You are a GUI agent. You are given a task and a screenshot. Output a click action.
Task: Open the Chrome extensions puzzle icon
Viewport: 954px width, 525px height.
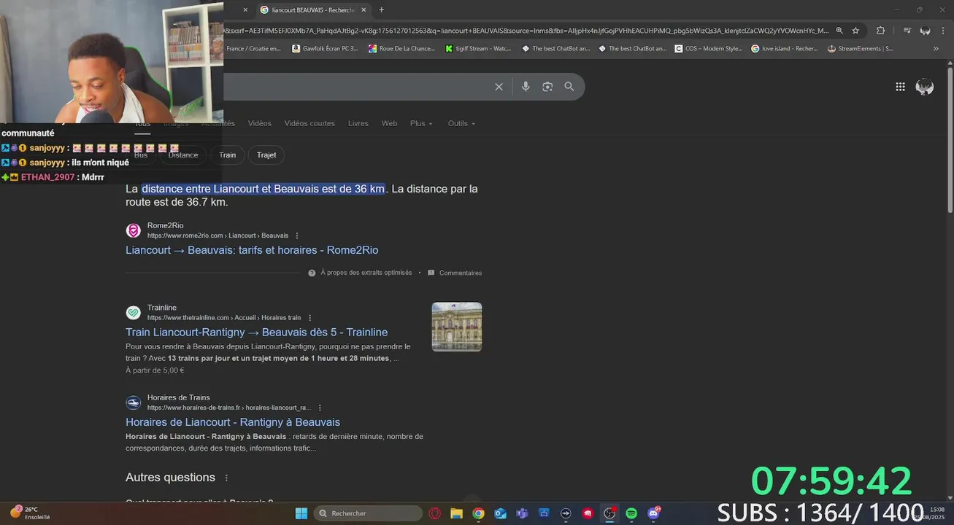click(880, 31)
